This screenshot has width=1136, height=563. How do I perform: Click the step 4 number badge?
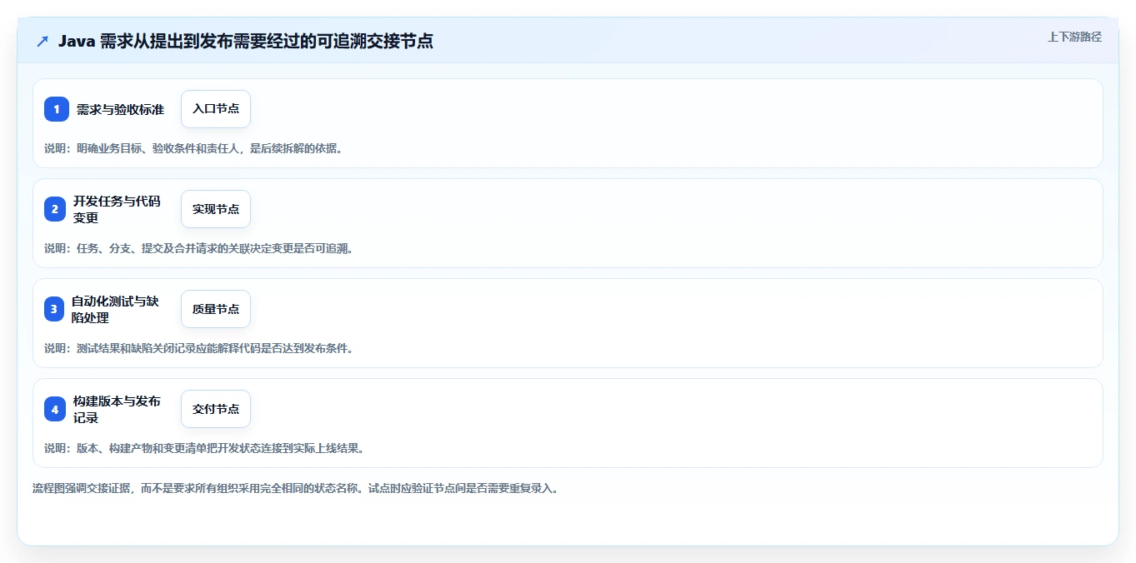click(x=55, y=409)
